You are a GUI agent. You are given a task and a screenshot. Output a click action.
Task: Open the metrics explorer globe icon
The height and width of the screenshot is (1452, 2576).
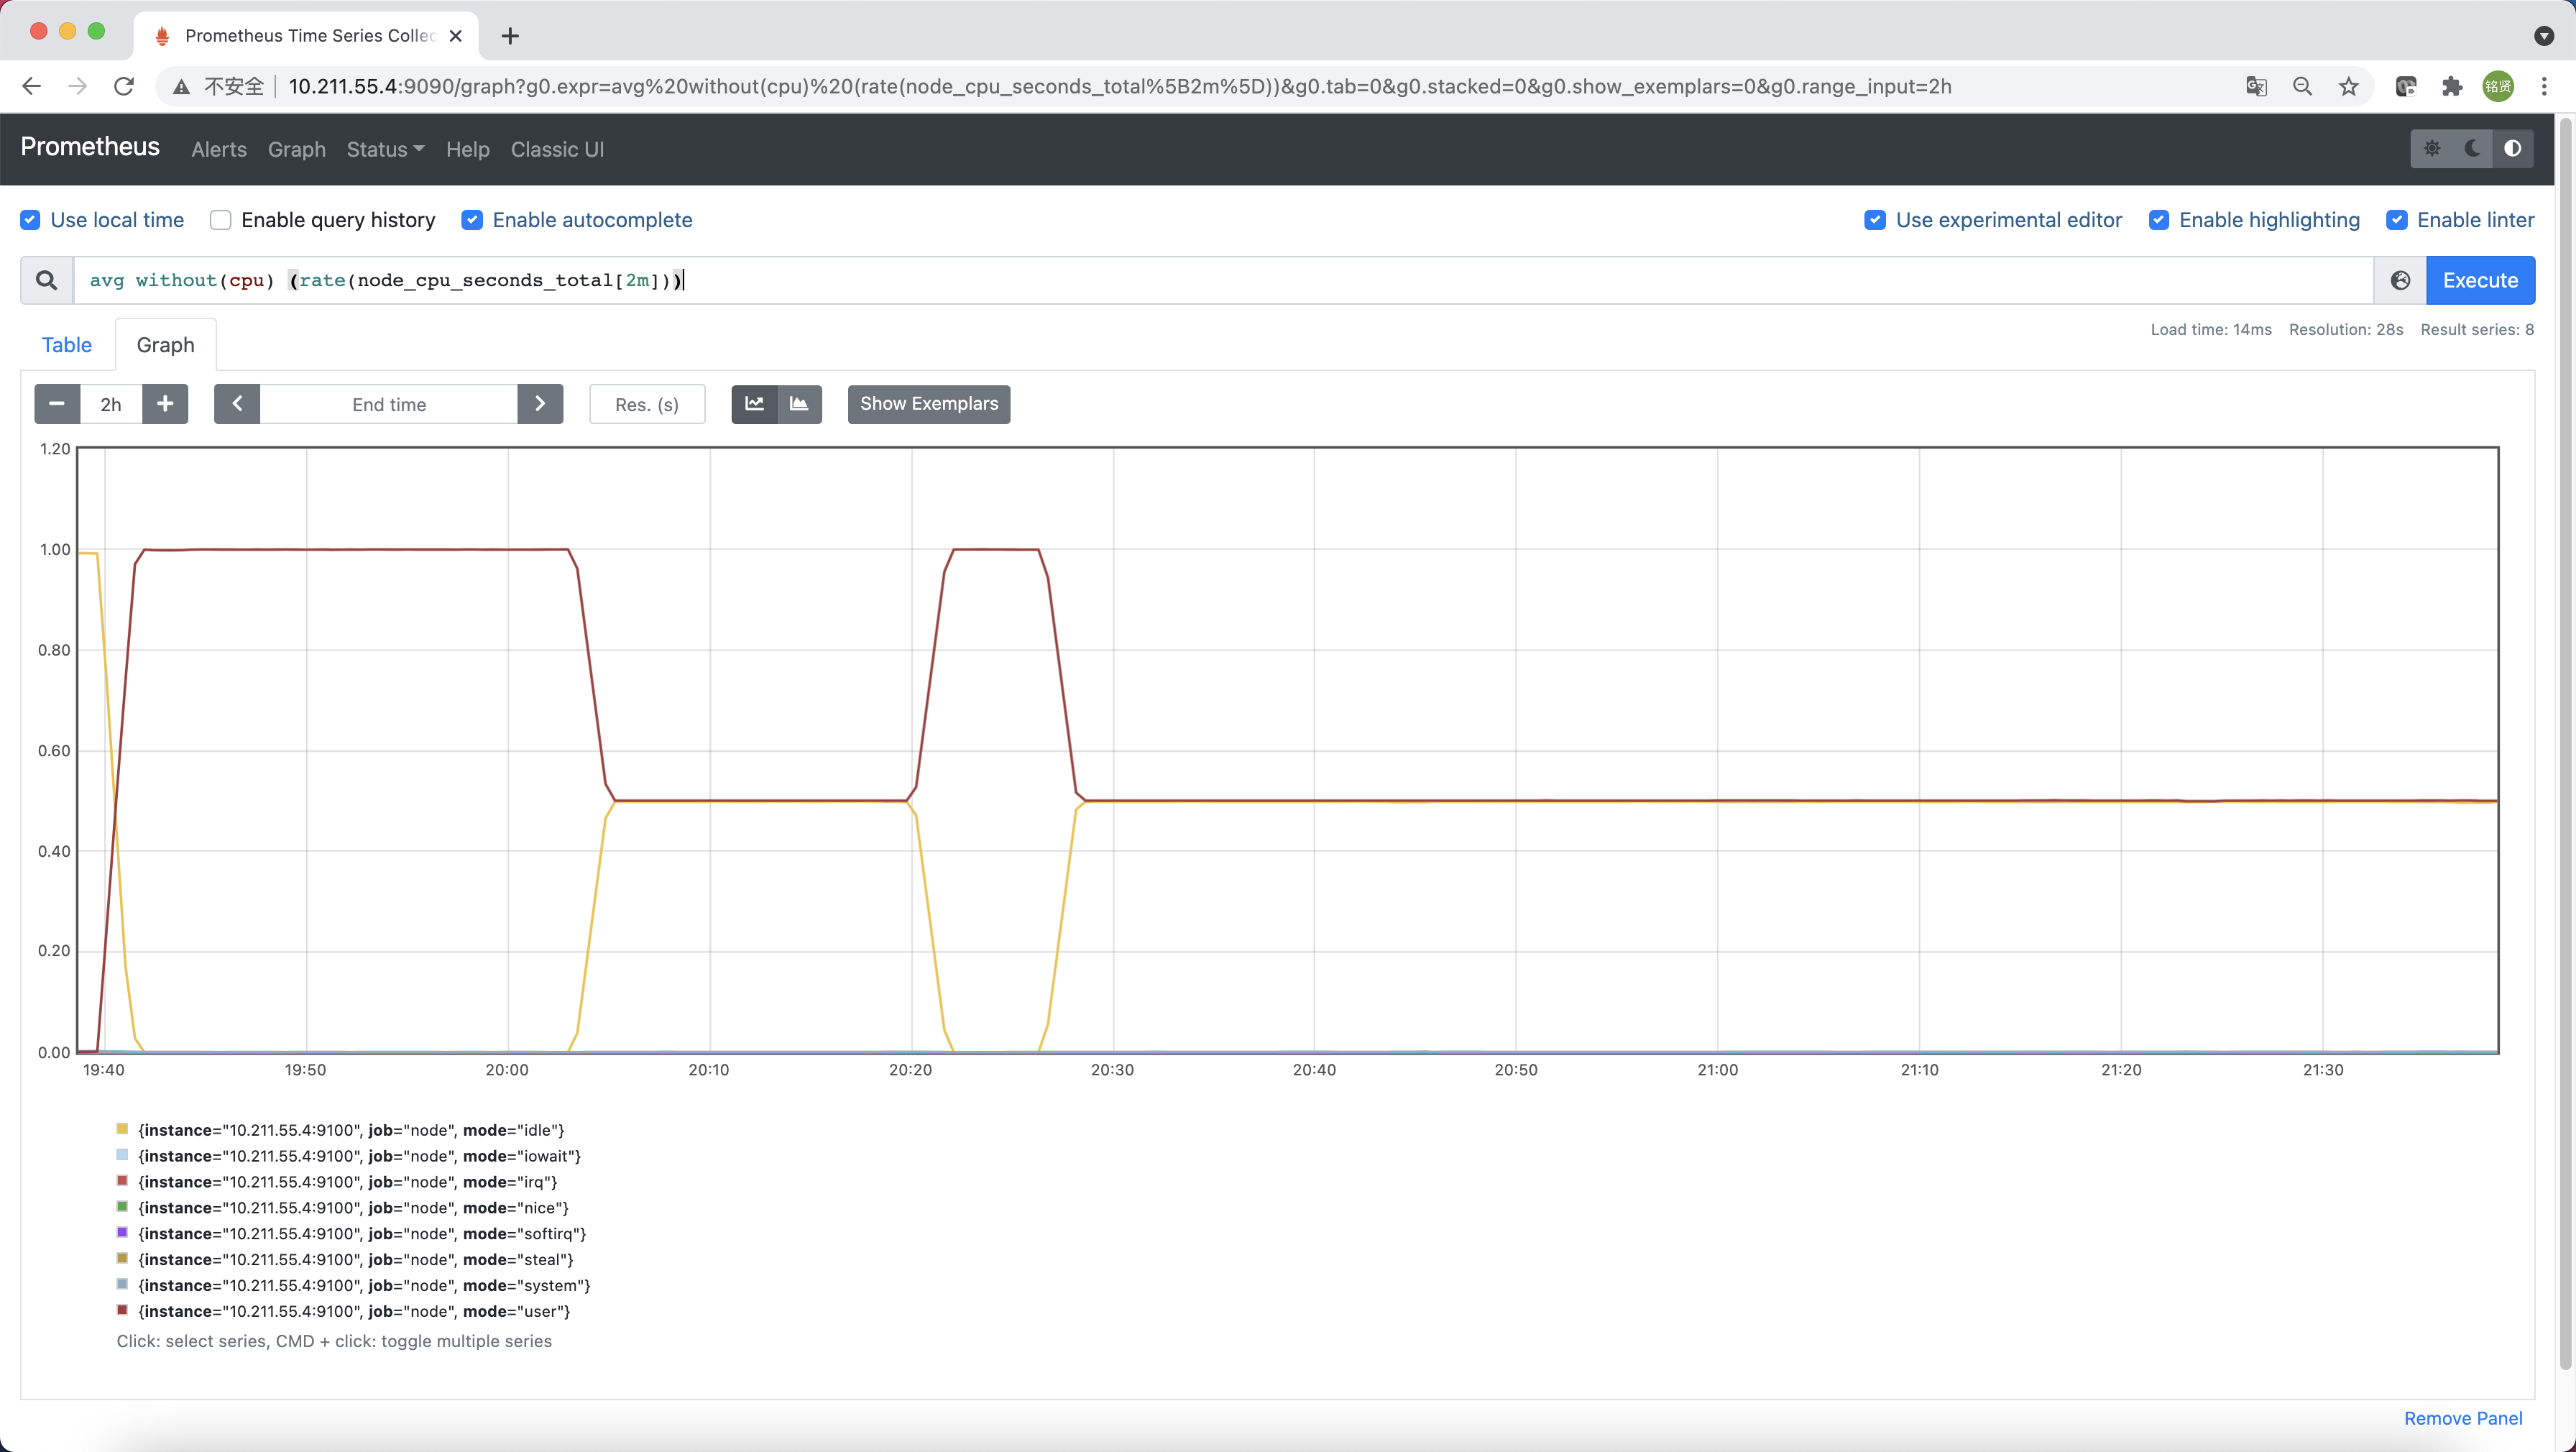click(2400, 281)
